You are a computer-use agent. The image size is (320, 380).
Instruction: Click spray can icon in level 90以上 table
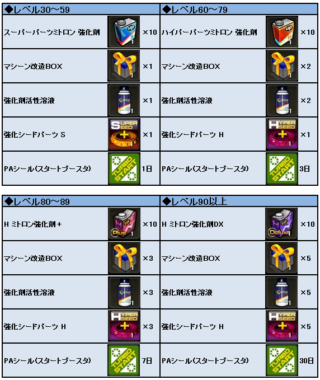pyautogui.click(x=281, y=292)
